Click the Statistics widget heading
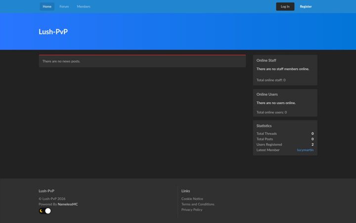The width and height of the screenshot is (356, 223). [x=264, y=126]
